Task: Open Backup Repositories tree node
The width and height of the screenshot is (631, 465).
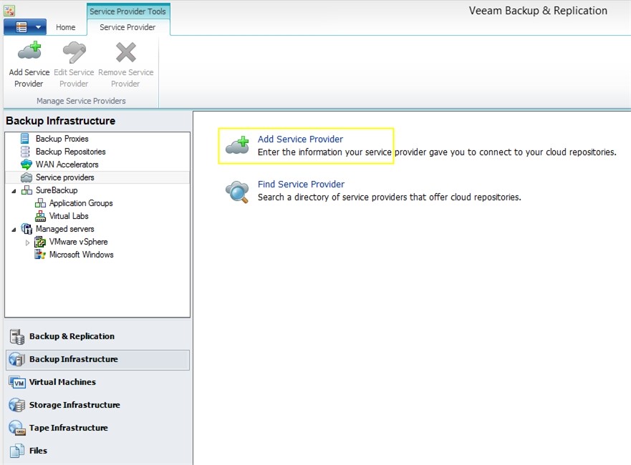Action: pyautogui.click(x=70, y=152)
